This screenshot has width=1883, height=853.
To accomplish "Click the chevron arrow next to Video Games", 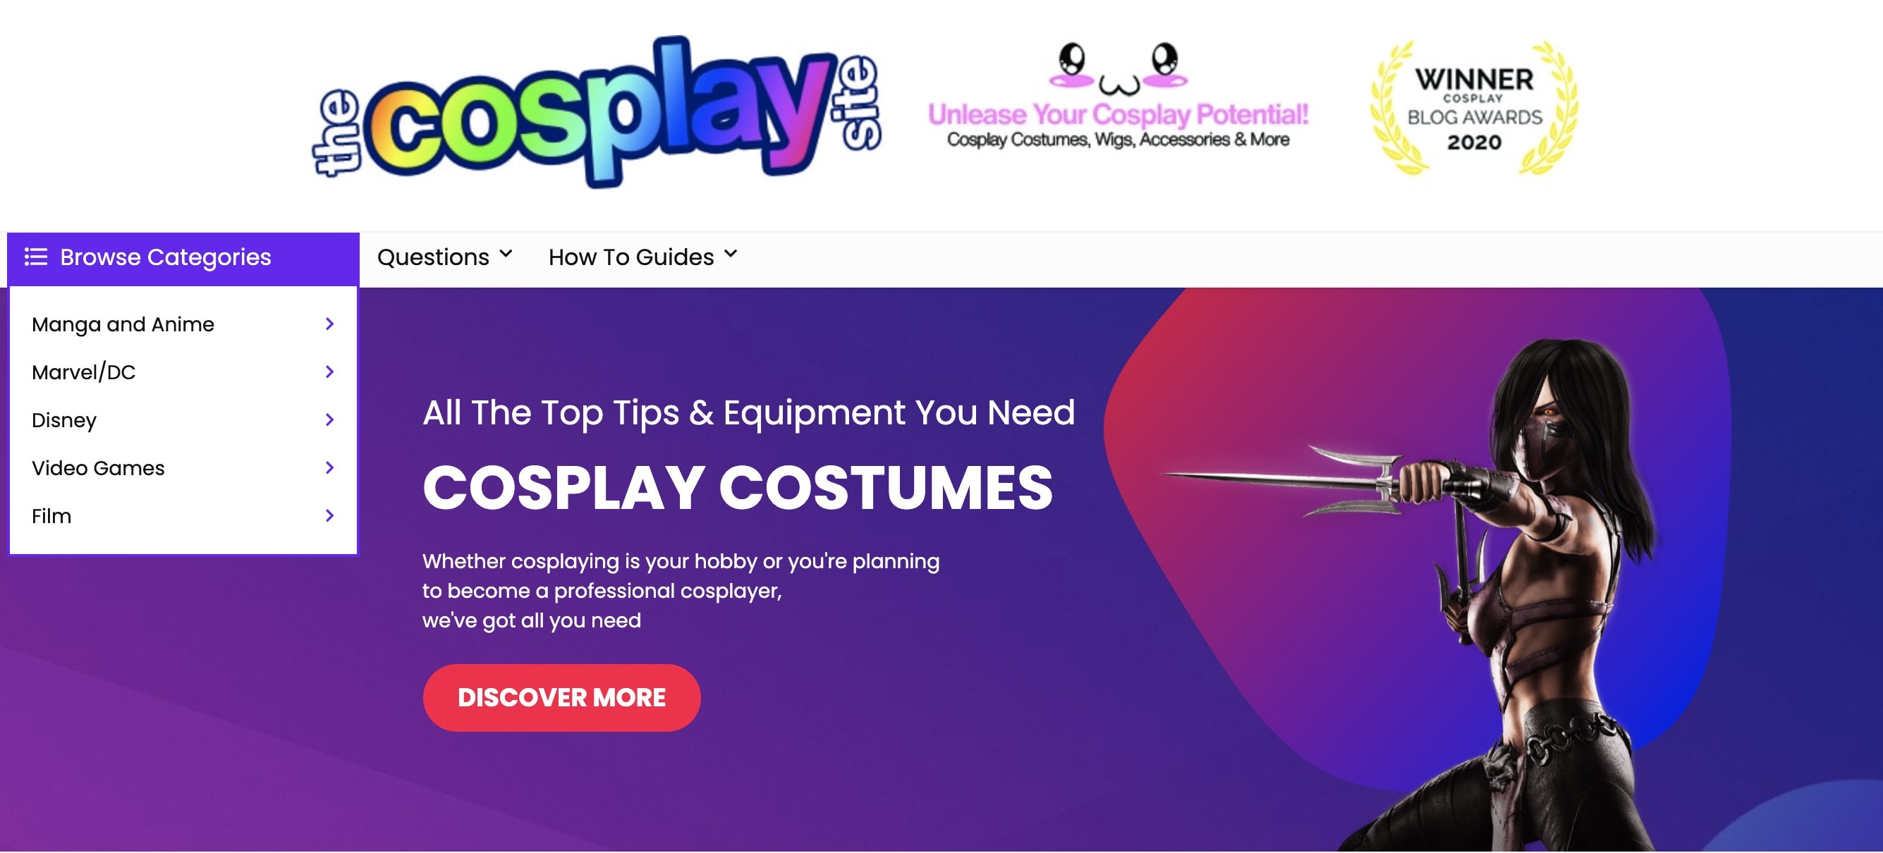I will (329, 469).
